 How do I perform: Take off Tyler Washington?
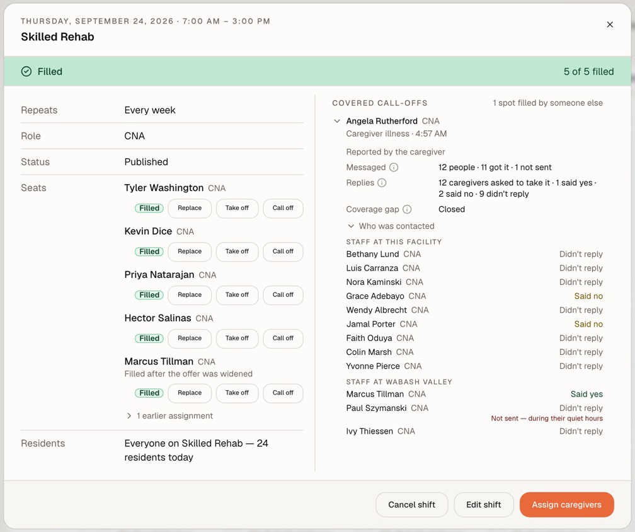[237, 208]
